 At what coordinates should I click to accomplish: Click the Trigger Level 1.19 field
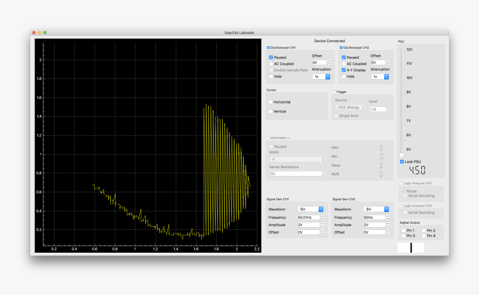[x=378, y=109]
